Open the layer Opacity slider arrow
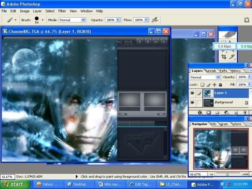This screenshot has width=252, height=189. pos(250,77)
